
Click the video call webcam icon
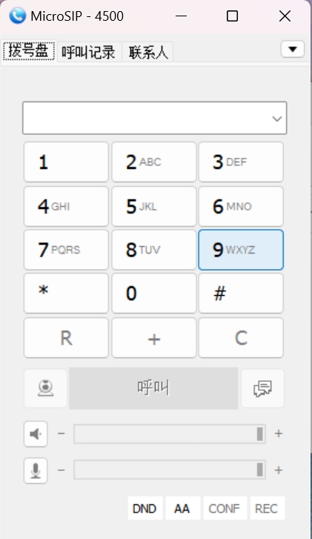(x=45, y=388)
